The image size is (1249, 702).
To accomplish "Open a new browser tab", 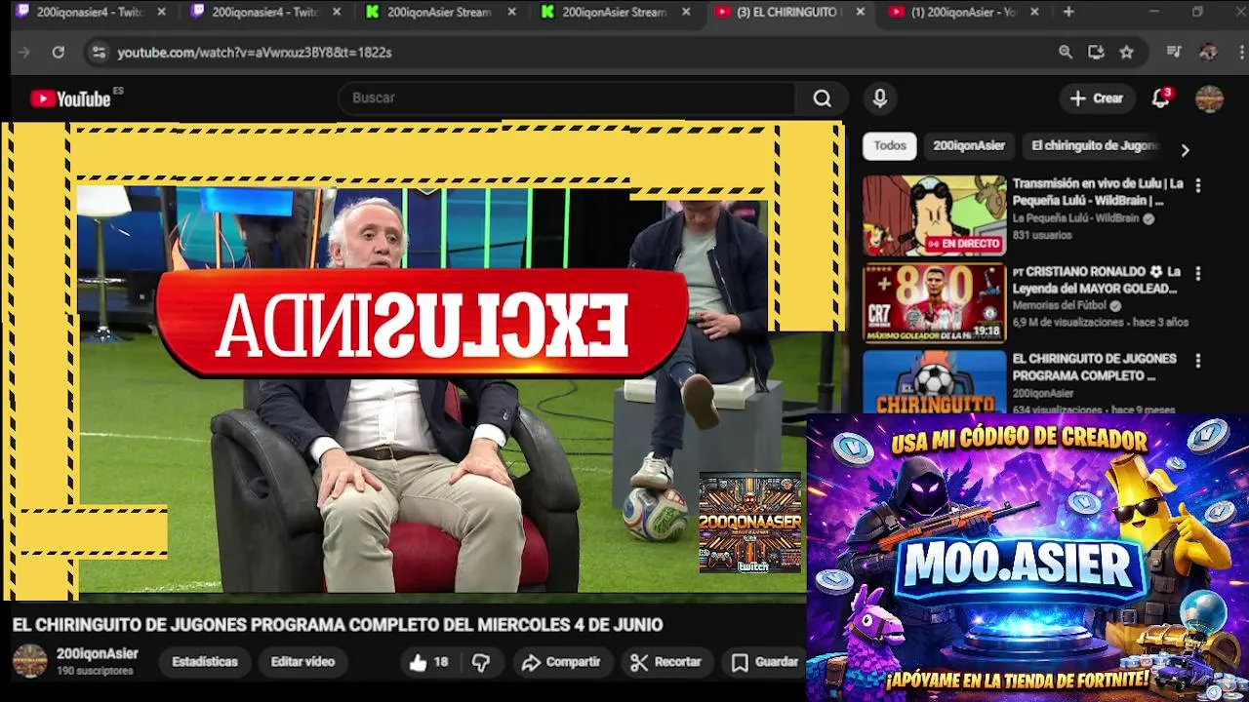I will pos(1068,12).
